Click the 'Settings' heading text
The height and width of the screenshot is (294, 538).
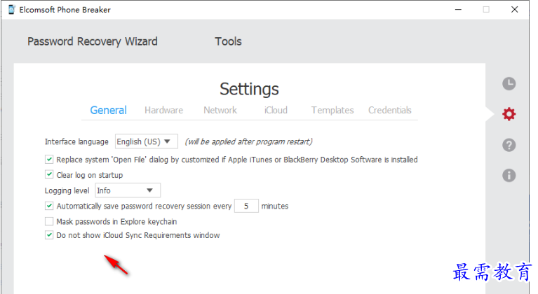click(250, 89)
